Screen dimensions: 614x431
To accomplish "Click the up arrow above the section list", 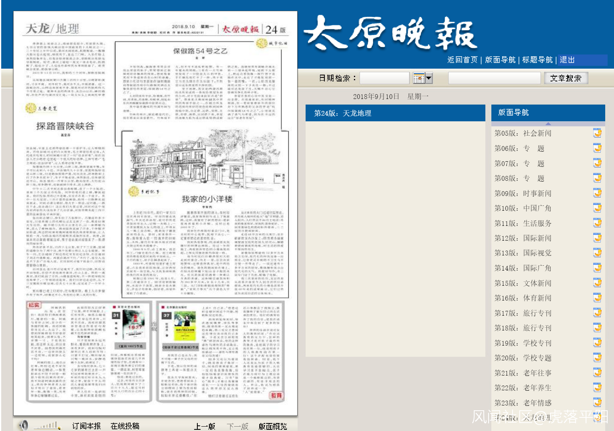I will (x=548, y=124).
